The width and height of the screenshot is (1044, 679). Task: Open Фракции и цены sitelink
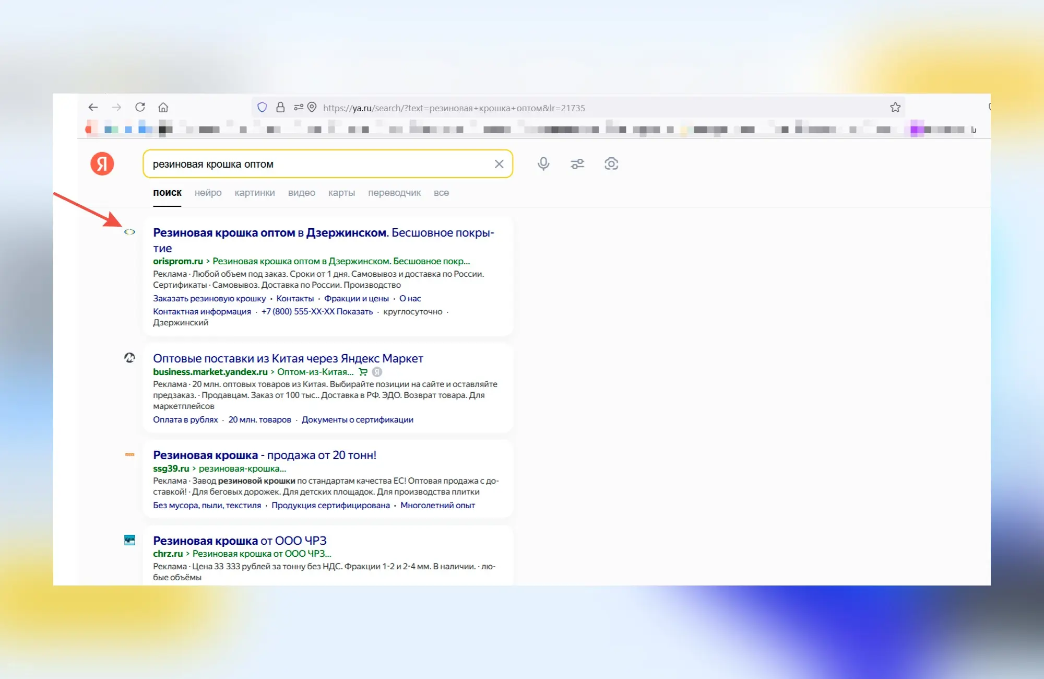(357, 299)
